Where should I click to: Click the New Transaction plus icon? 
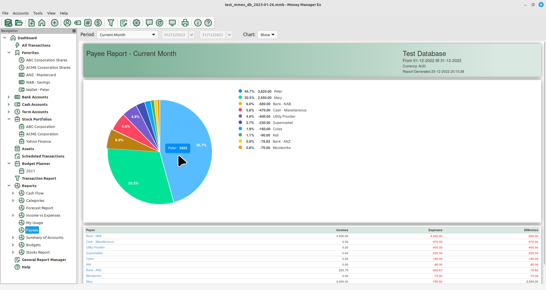(55, 23)
